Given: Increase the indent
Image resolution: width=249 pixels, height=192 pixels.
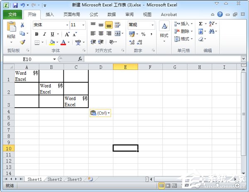Looking at the screenshot, I should (x=101, y=42).
